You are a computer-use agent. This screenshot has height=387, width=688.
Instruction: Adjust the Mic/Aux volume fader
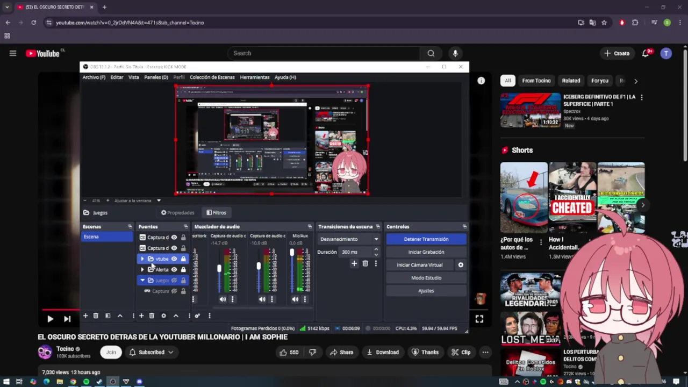point(292,253)
